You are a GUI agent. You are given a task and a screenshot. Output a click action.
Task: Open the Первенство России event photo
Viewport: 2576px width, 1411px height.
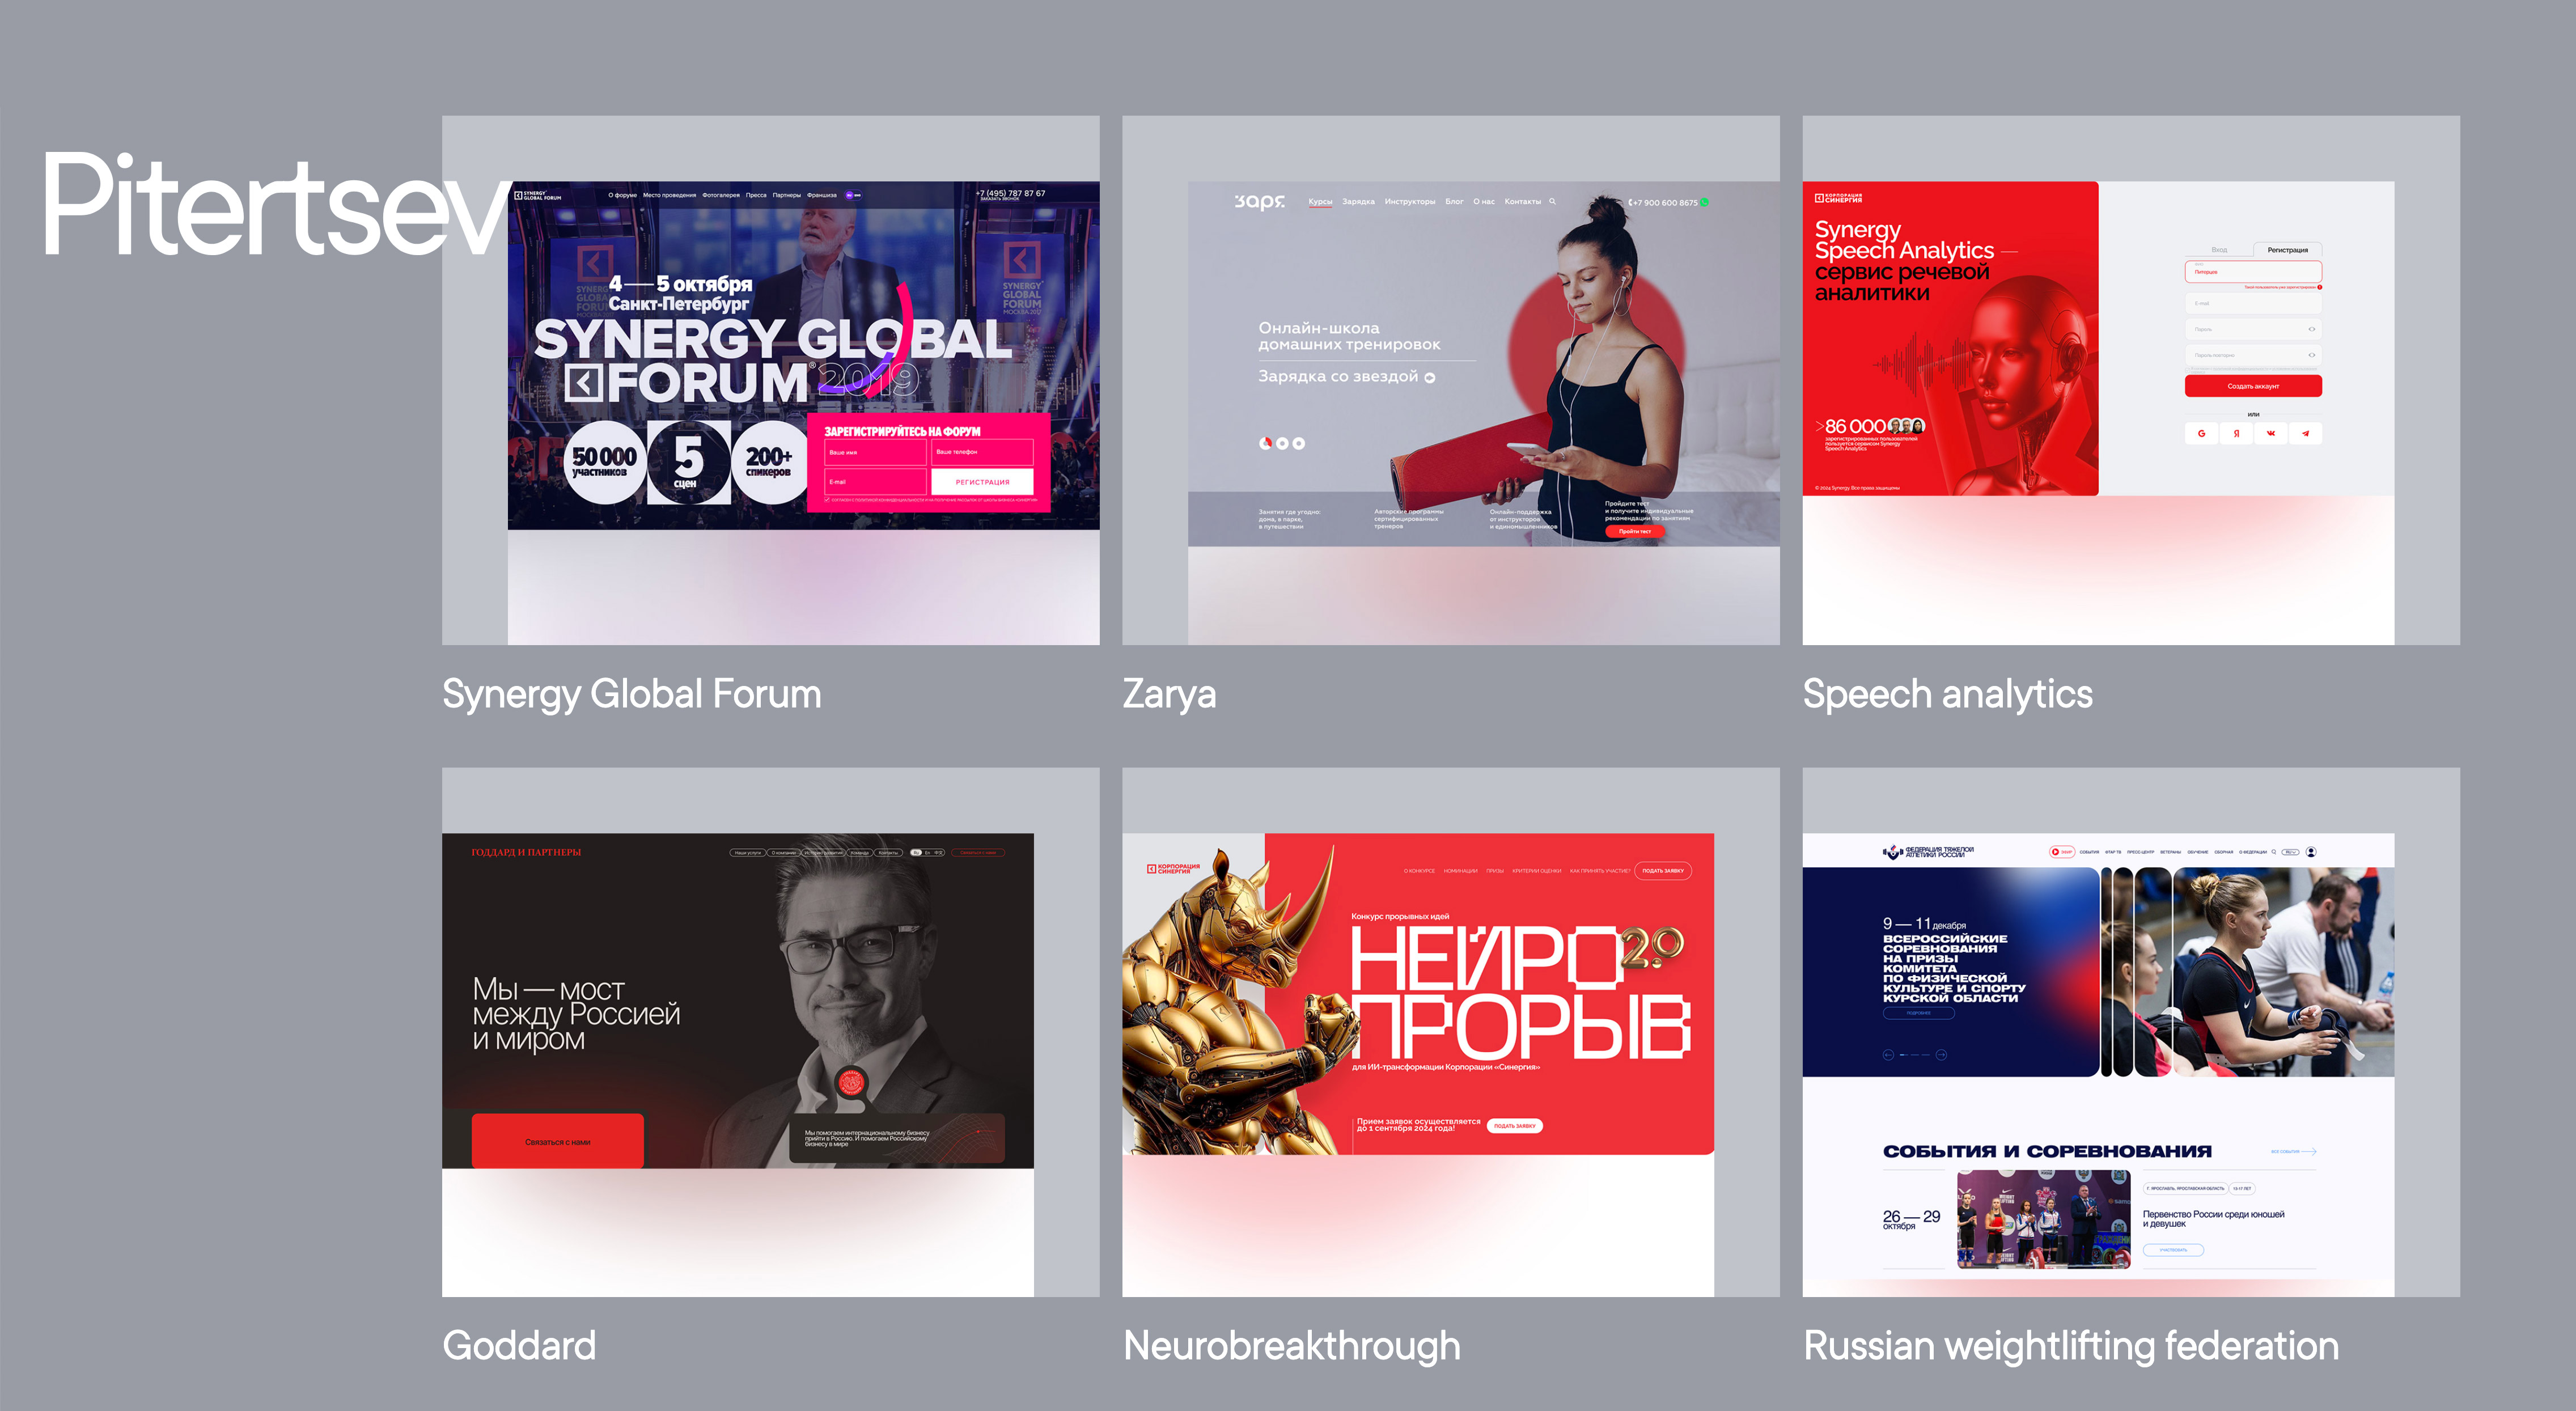[2044, 1219]
